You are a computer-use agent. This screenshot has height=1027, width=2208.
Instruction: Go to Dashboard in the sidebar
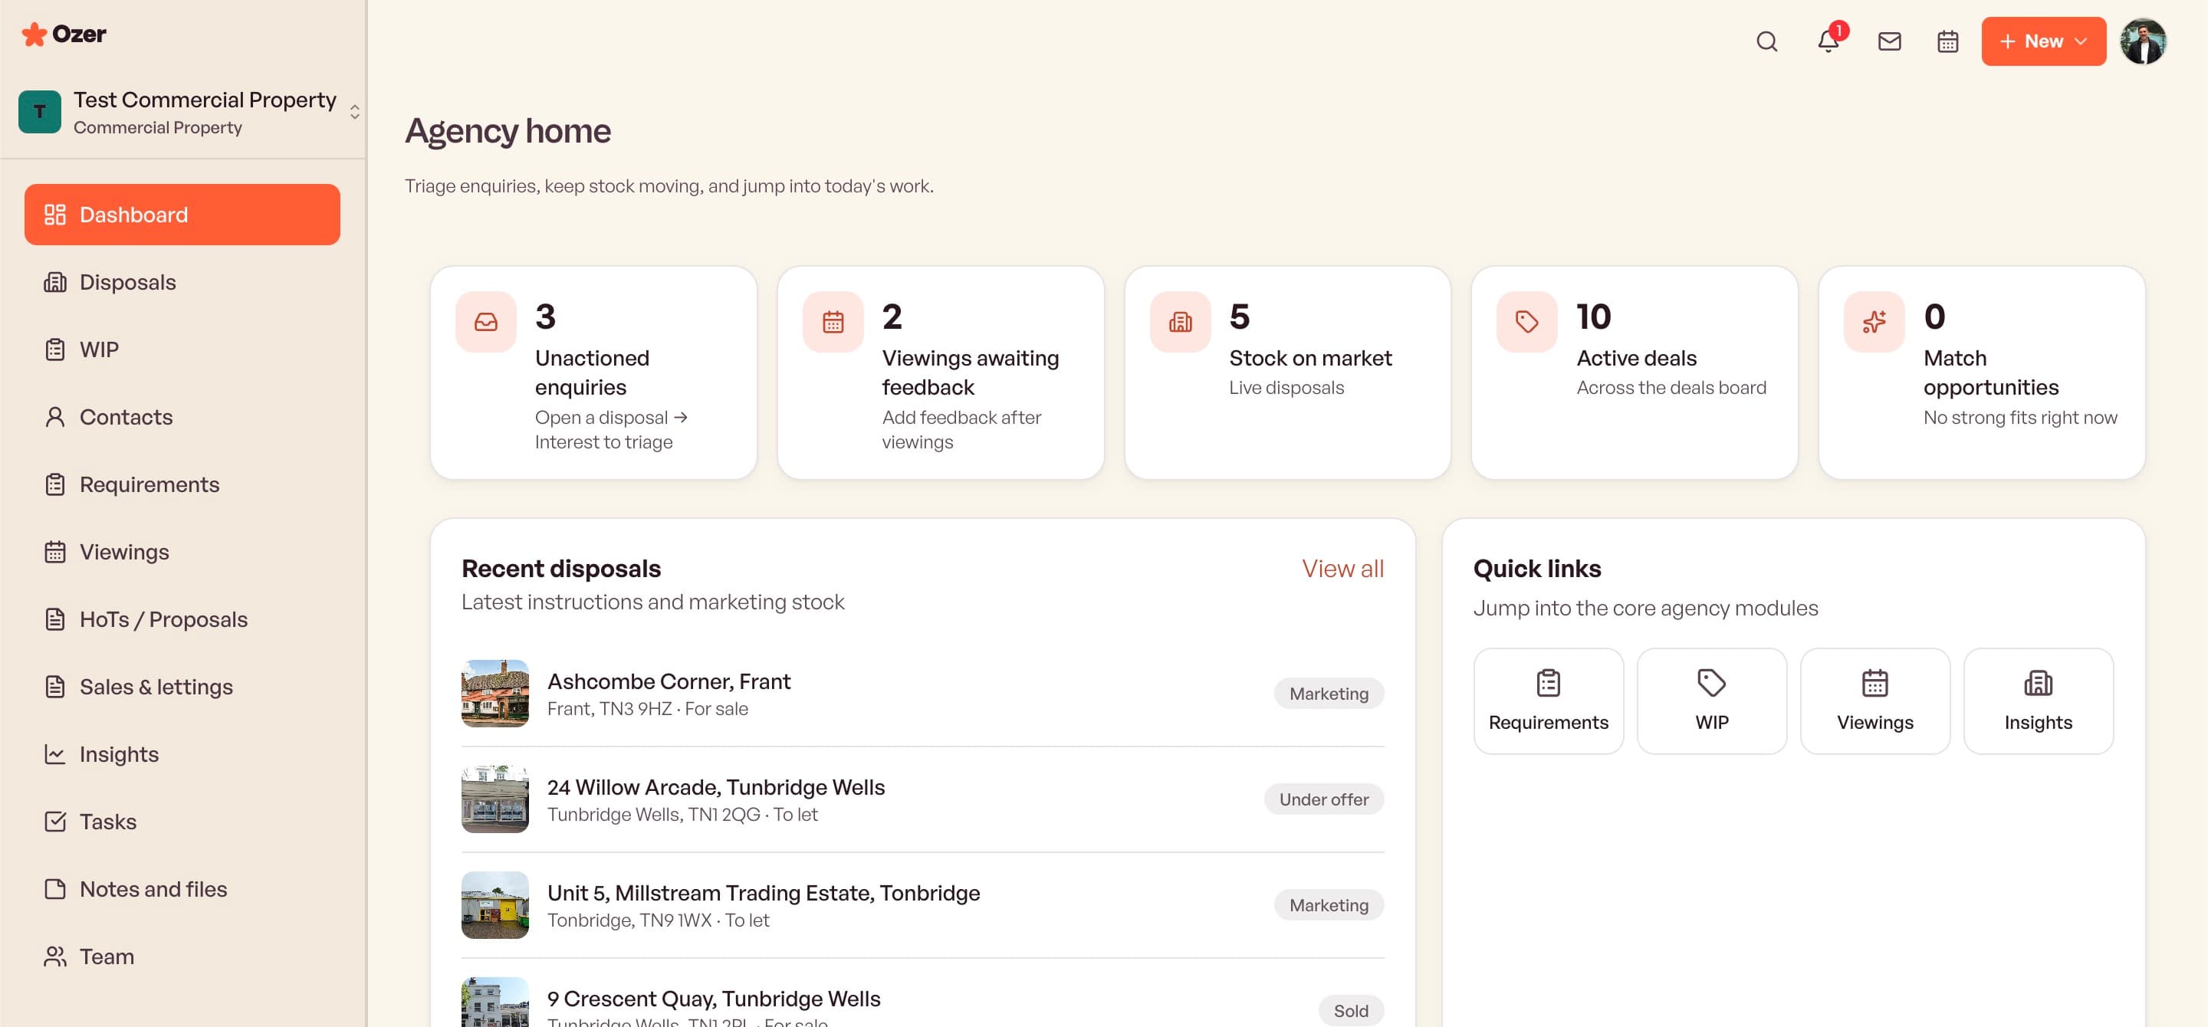182,215
